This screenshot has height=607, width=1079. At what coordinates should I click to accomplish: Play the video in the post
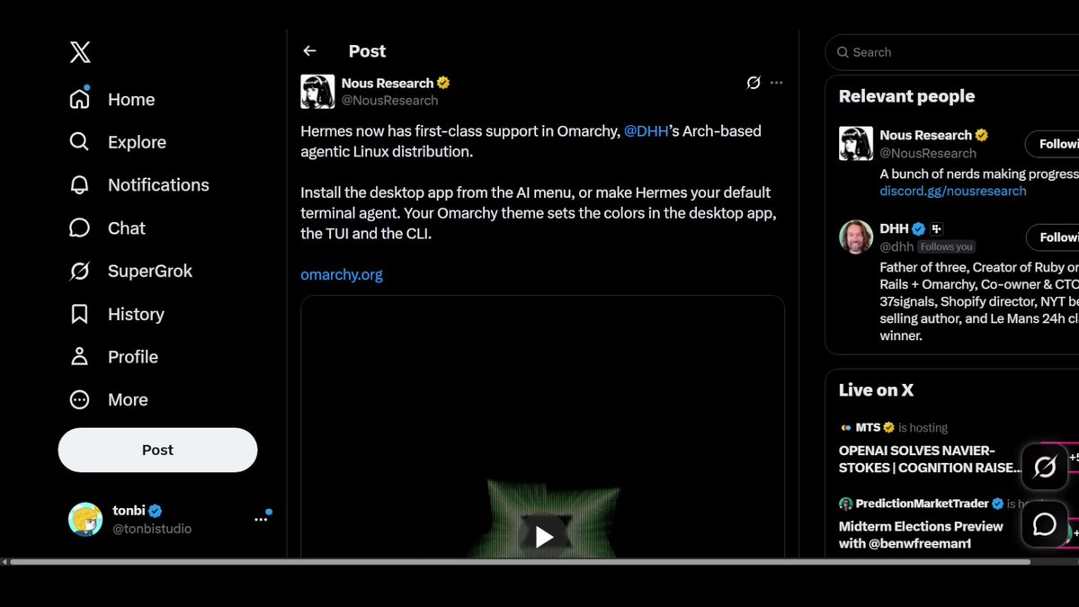[543, 537]
